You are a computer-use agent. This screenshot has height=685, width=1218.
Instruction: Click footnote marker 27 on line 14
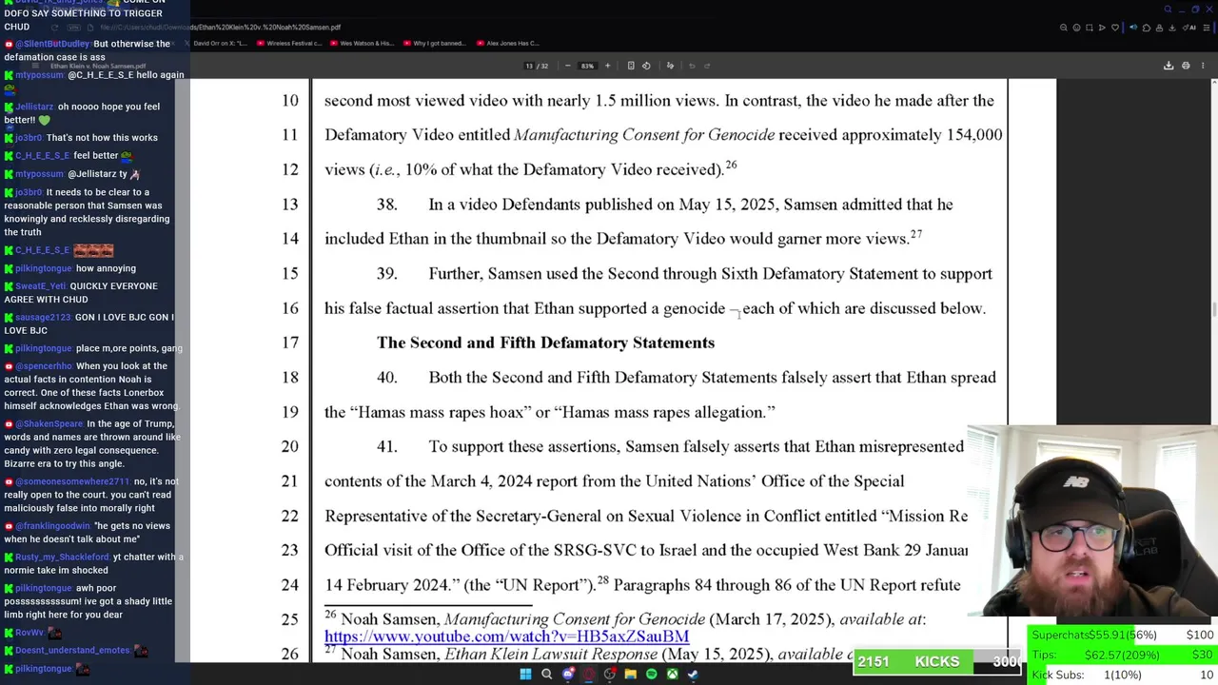click(915, 234)
